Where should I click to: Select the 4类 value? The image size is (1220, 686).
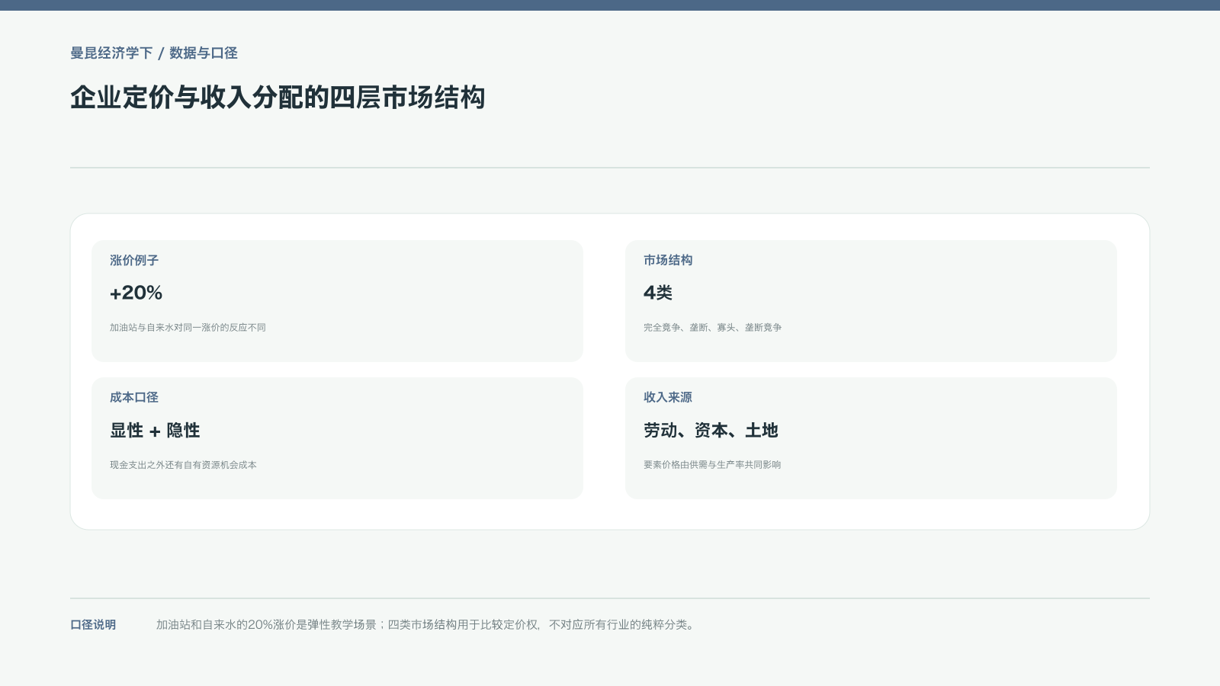coord(658,293)
